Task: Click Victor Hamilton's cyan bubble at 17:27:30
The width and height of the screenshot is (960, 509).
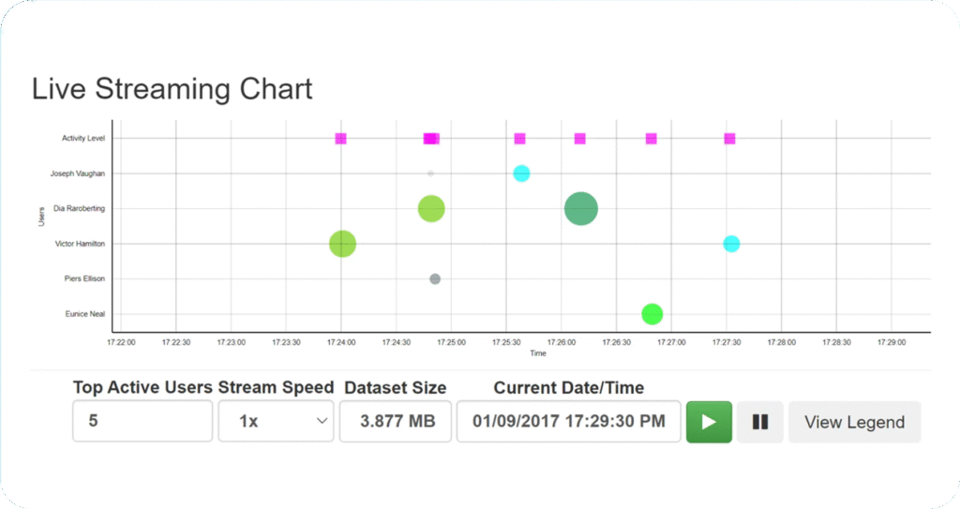Action: point(731,244)
